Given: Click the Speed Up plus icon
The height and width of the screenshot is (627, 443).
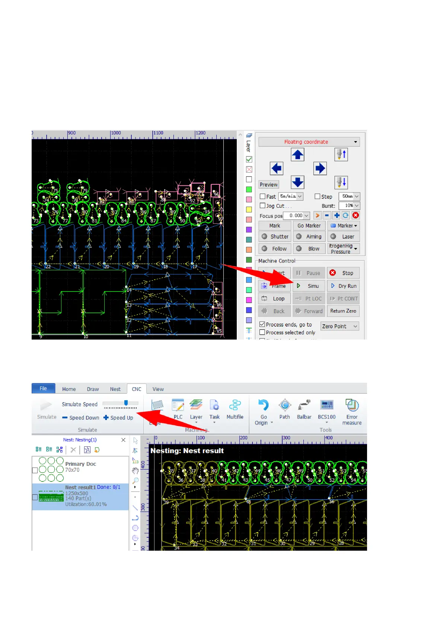Looking at the screenshot, I should [106, 418].
